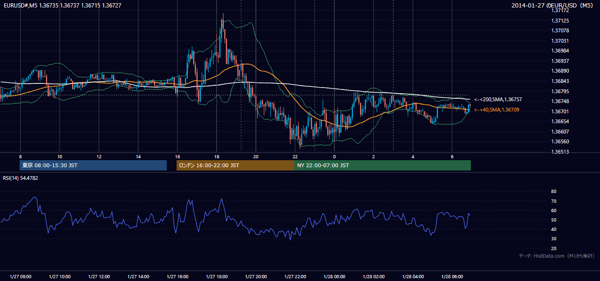The height and width of the screenshot is (281, 600).
Task: Click the 1/28 00:00 date label
Action: tap(334, 276)
